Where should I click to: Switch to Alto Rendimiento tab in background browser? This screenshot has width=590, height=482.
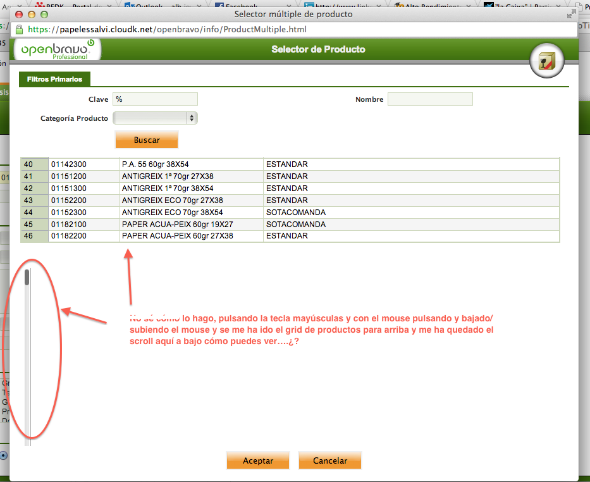coord(433,5)
